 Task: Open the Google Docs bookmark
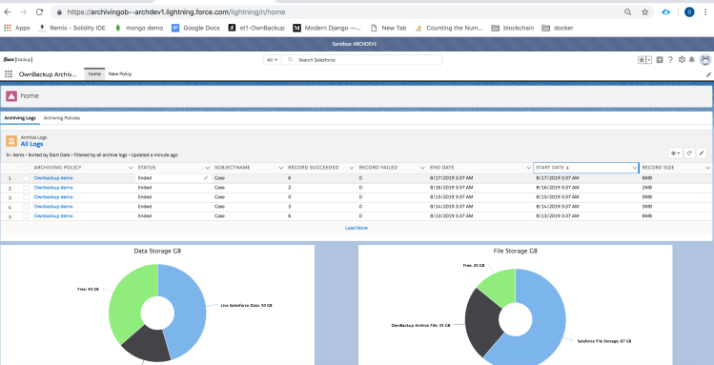point(195,28)
